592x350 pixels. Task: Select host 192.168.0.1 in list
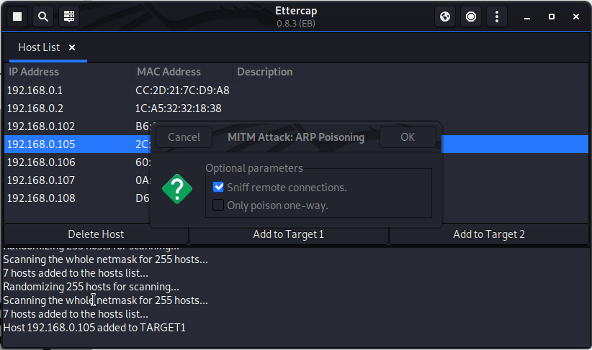coord(35,91)
